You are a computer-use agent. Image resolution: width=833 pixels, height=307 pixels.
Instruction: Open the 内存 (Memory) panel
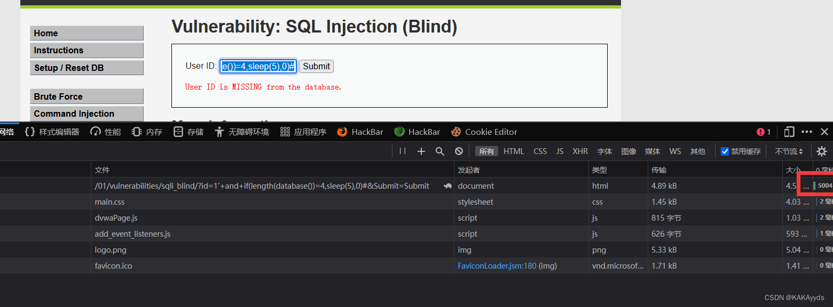coord(146,132)
